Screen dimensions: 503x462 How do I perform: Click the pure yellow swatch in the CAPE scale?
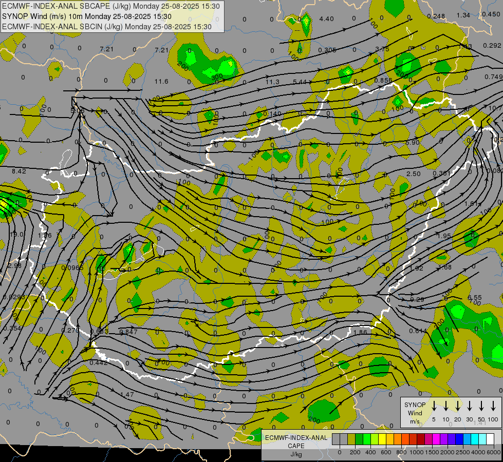tap(382, 439)
